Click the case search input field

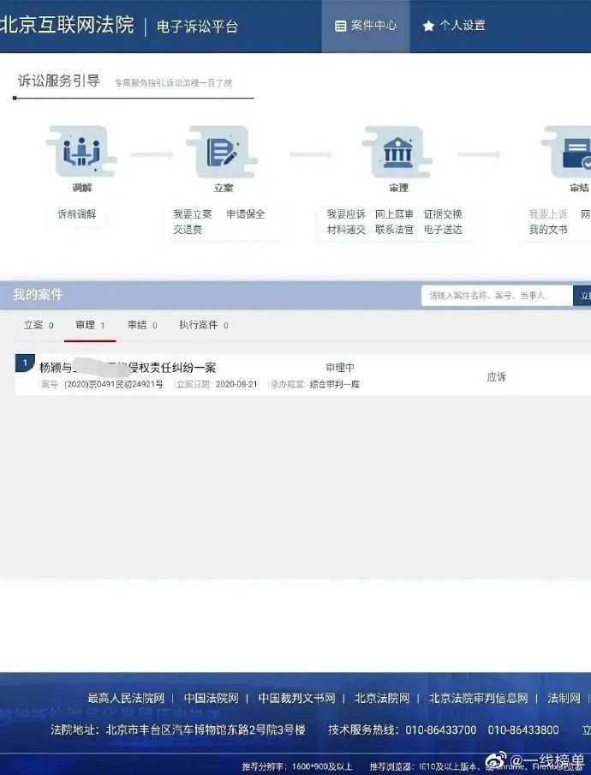497,296
